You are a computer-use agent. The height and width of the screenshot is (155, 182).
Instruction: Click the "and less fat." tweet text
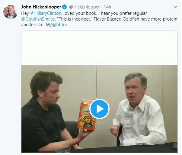pos(33,25)
